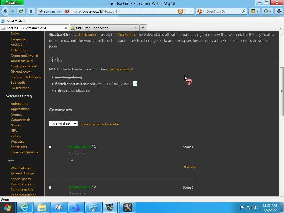Open a new tab with plus button
The width and height of the screenshot is (284, 213).
point(143,28)
